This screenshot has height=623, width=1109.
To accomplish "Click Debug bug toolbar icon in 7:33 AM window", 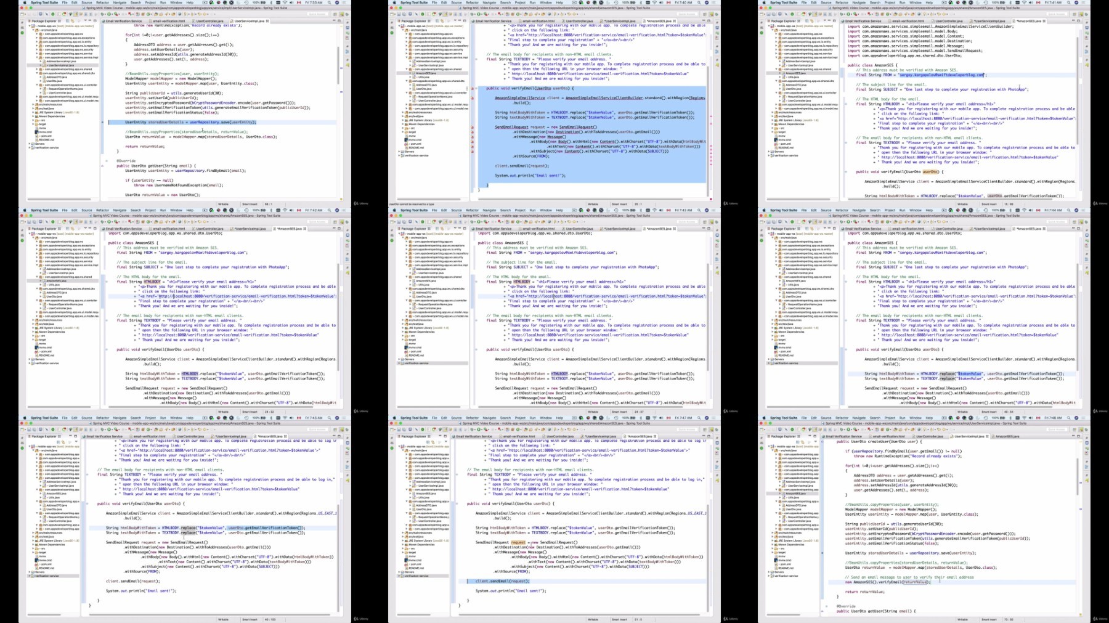I will pos(102,14).
